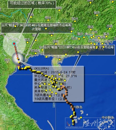The image size is (116, 130).
Task: Click the 桂林 city name label
Action: coord(59,8)
